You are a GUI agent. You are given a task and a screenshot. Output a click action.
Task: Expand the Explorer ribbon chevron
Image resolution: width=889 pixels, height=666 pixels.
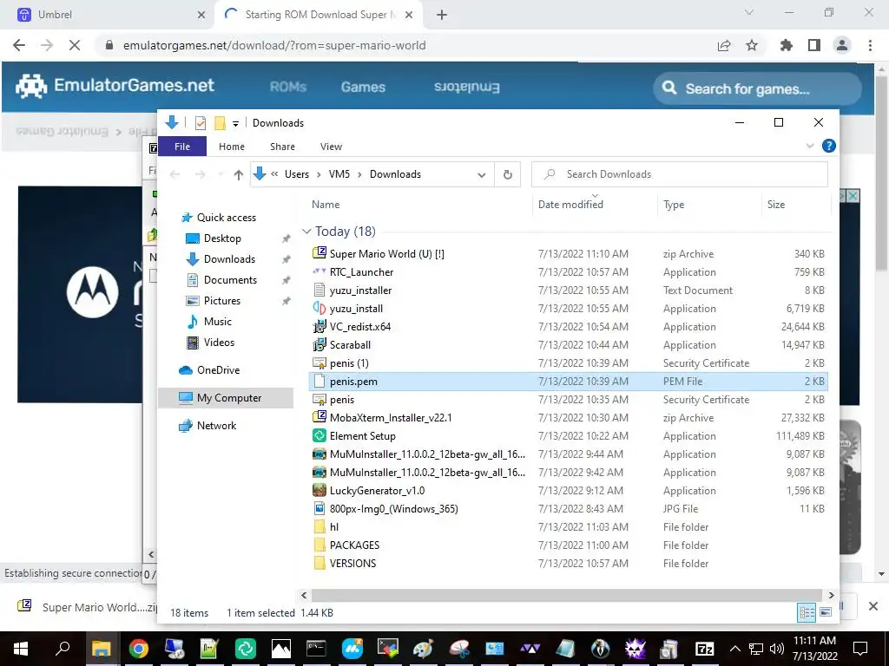[810, 146]
